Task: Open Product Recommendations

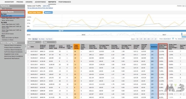Action: tap(12, 47)
